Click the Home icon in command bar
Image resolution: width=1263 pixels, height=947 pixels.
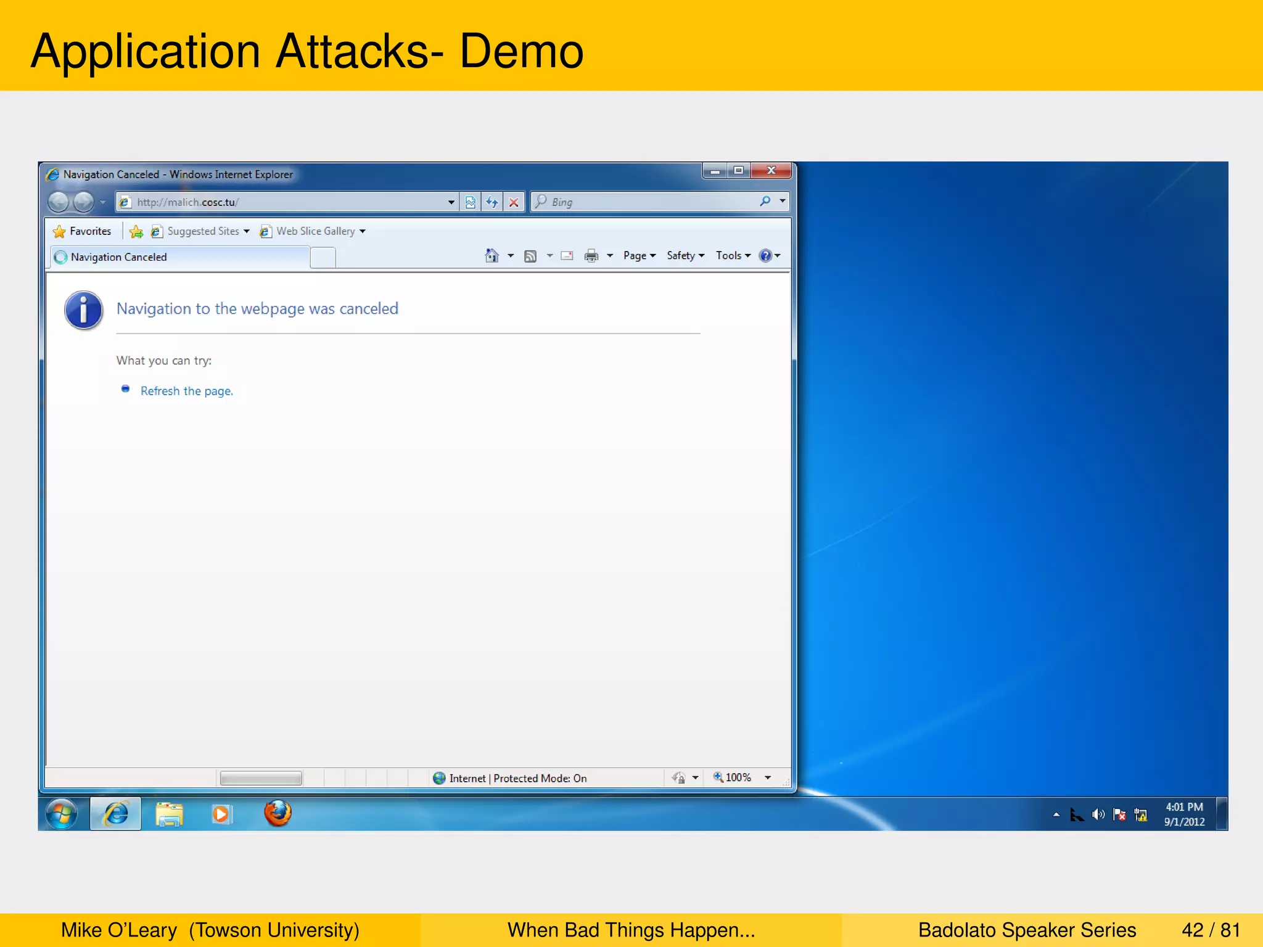coord(492,255)
